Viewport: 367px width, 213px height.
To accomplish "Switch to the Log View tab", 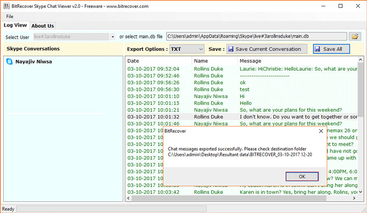I will (x=15, y=25).
